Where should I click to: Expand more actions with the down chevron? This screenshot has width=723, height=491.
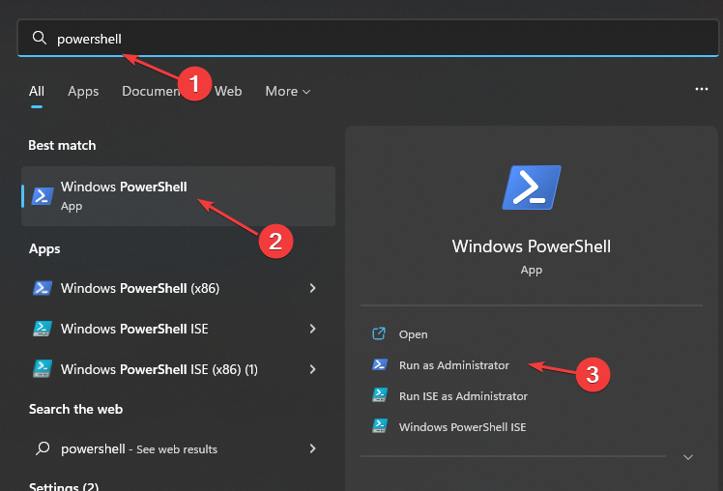click(x=688, y=457)
